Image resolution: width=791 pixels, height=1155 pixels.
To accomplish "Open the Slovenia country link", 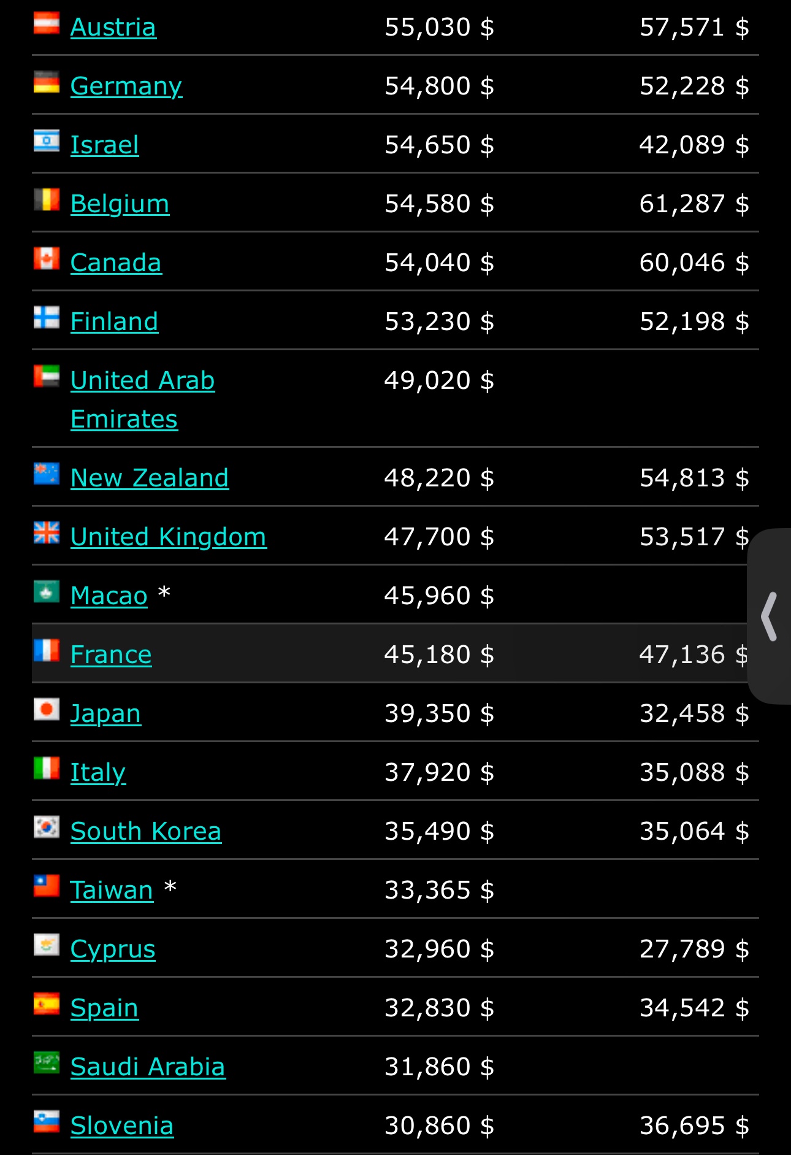I will 122,1126.
